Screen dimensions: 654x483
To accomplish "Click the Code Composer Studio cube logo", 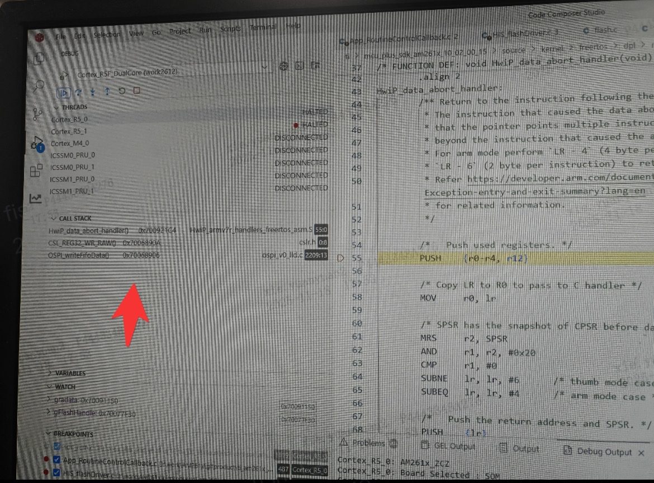I will [40, 37].
